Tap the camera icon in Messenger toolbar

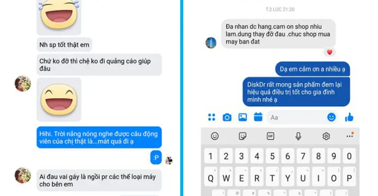227,117
